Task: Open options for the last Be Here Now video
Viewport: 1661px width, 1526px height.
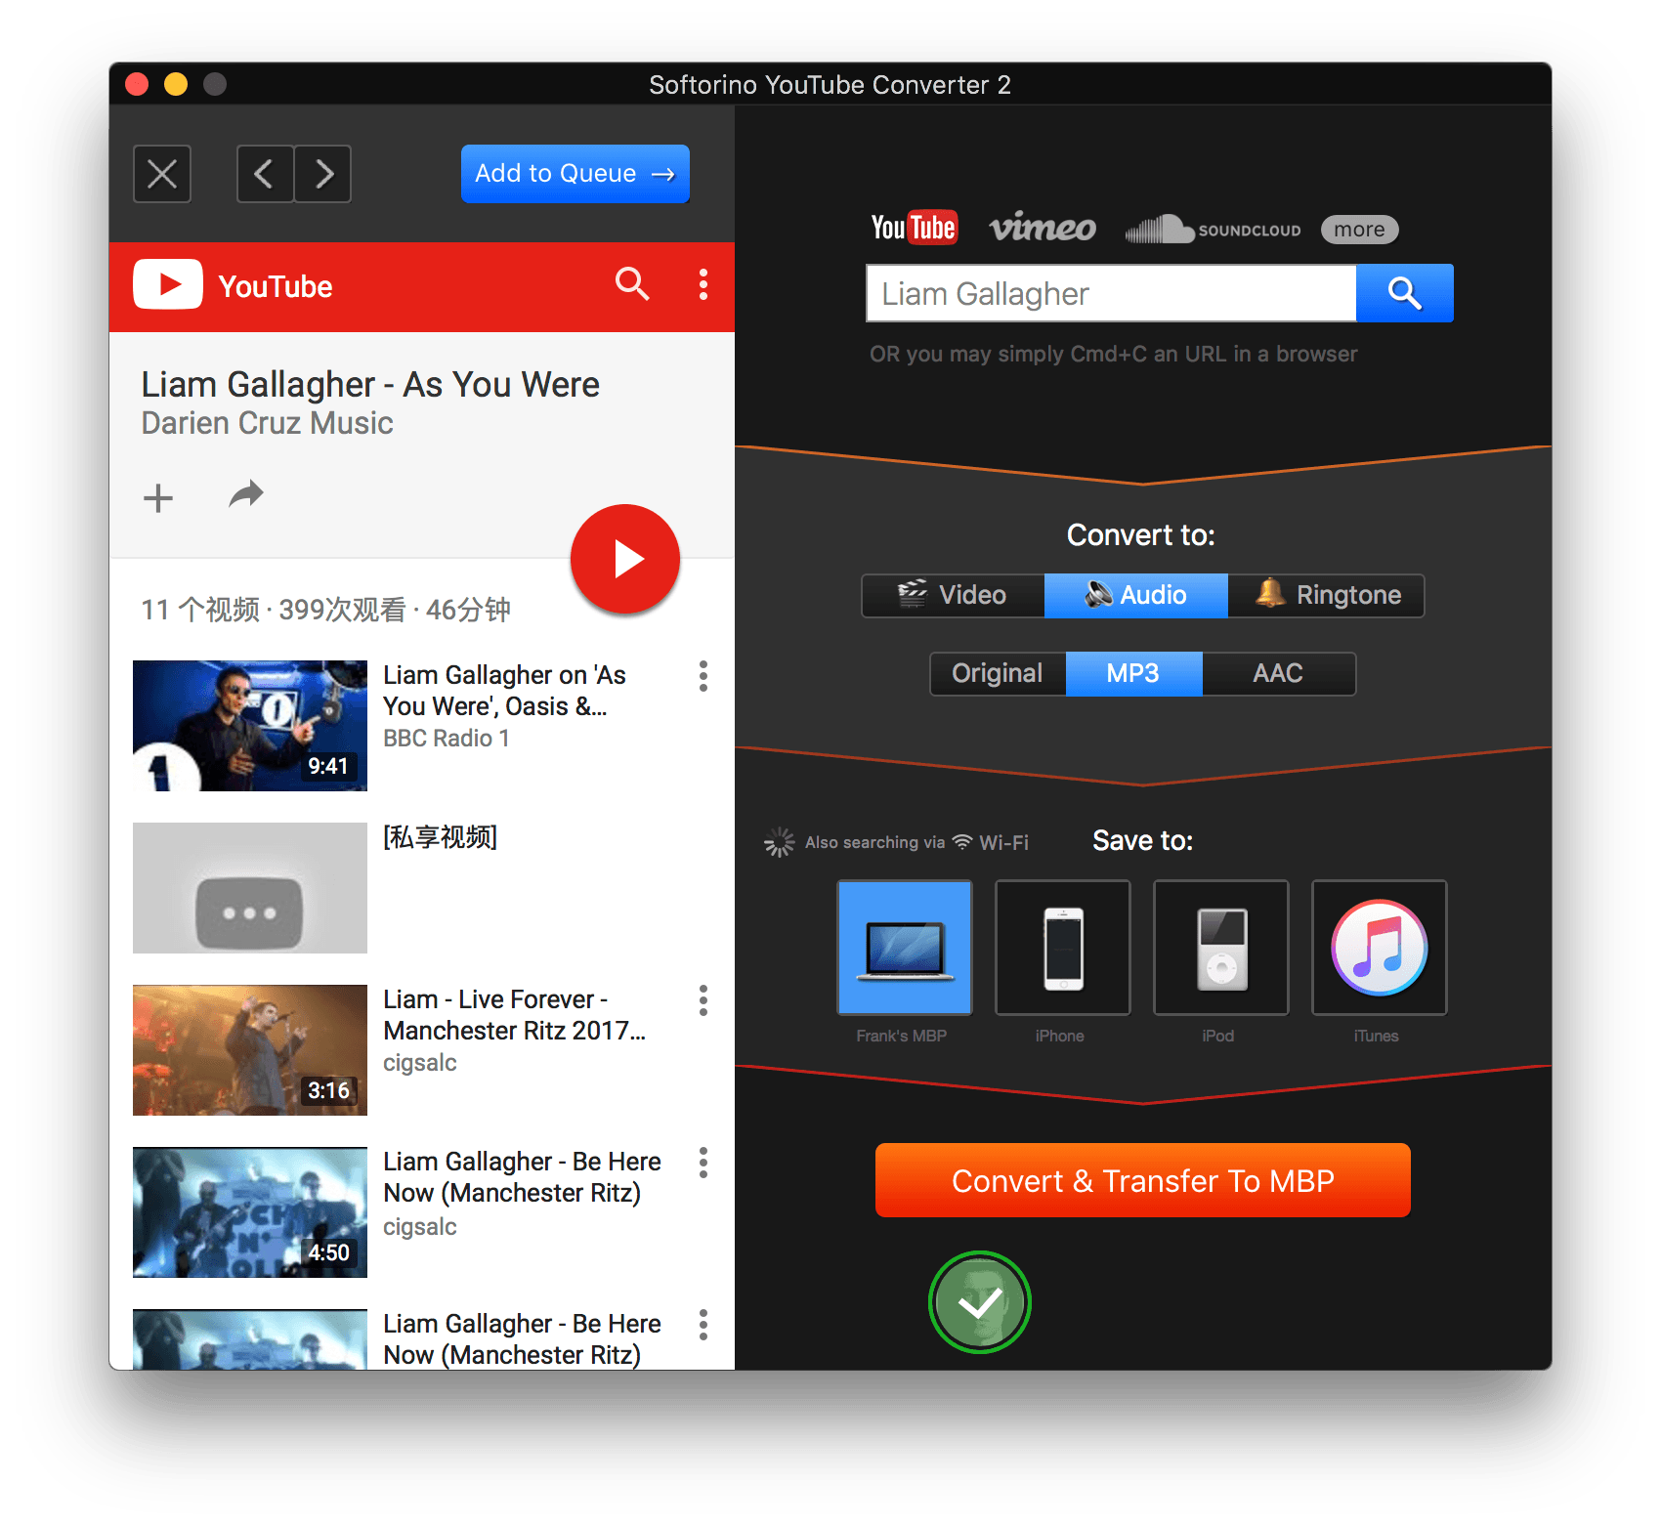Action: [x=703, y=1325]
